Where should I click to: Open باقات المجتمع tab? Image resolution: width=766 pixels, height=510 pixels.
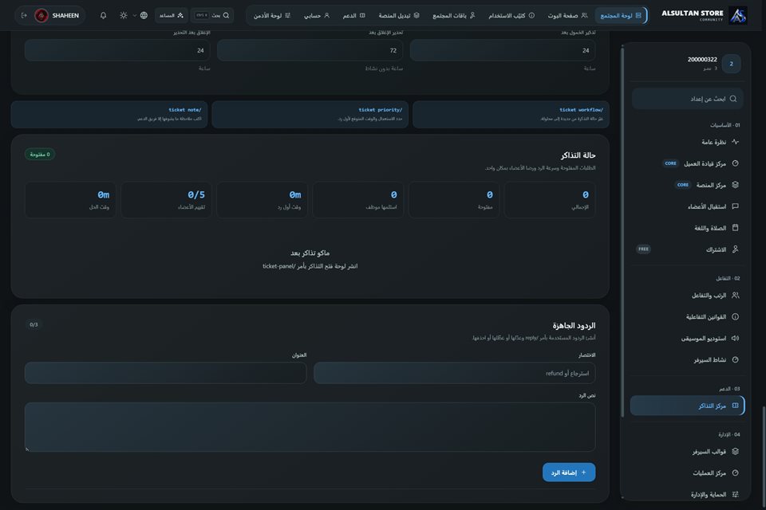tap(453, 16)
